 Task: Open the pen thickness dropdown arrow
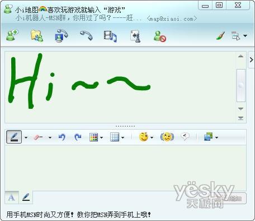pyautogui.click(x=26, y=137)
